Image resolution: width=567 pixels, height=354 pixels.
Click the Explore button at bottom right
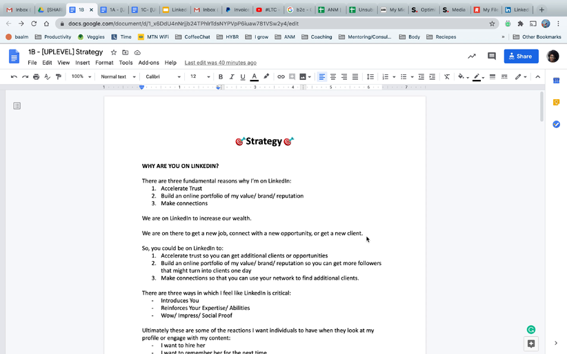(x=531, y=344)
